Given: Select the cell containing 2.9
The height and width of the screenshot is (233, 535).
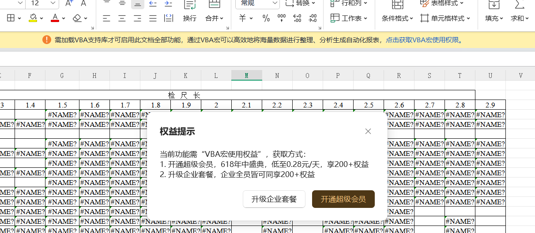Looking at the screenshot, I should click(490, 105).
